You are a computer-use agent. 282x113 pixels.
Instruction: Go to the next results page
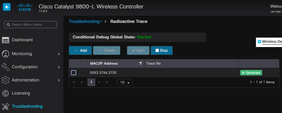click(99, 82)
